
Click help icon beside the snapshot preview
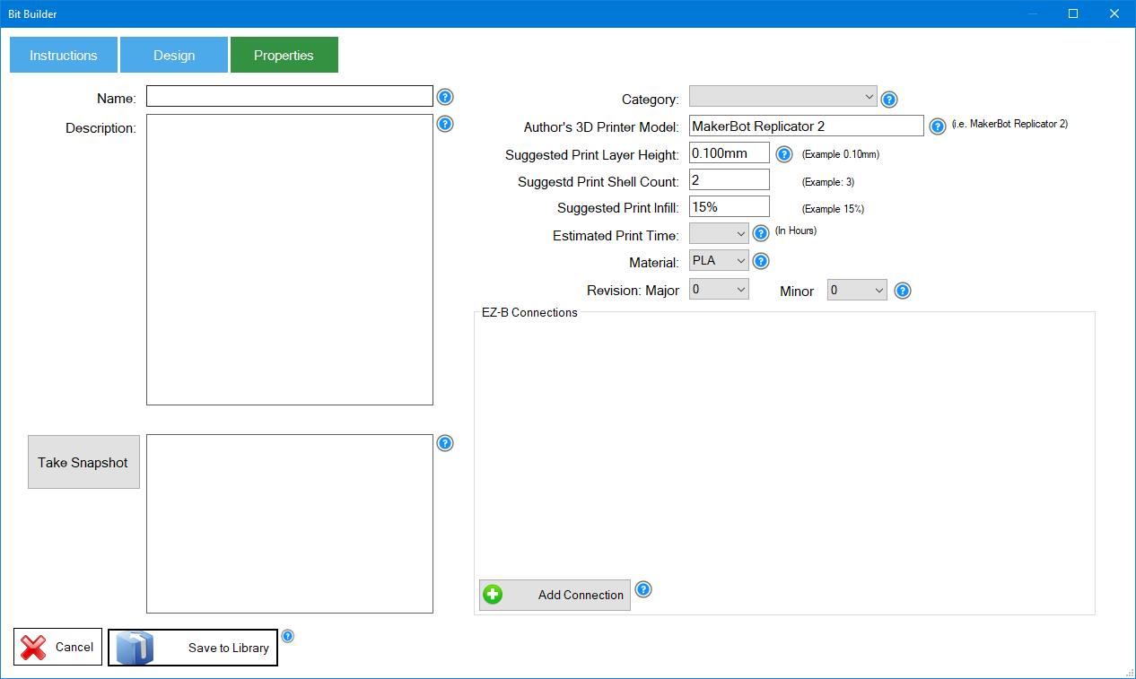(445, 443)
